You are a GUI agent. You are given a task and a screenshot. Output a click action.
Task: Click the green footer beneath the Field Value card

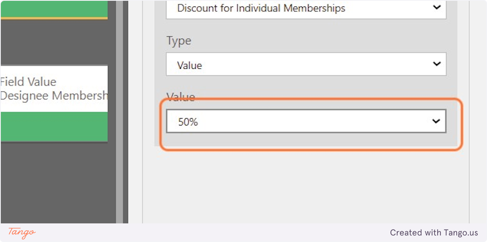[x=54, y=127]
